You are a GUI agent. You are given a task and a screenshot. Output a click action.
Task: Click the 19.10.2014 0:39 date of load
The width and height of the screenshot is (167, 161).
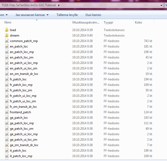point(82,30)
